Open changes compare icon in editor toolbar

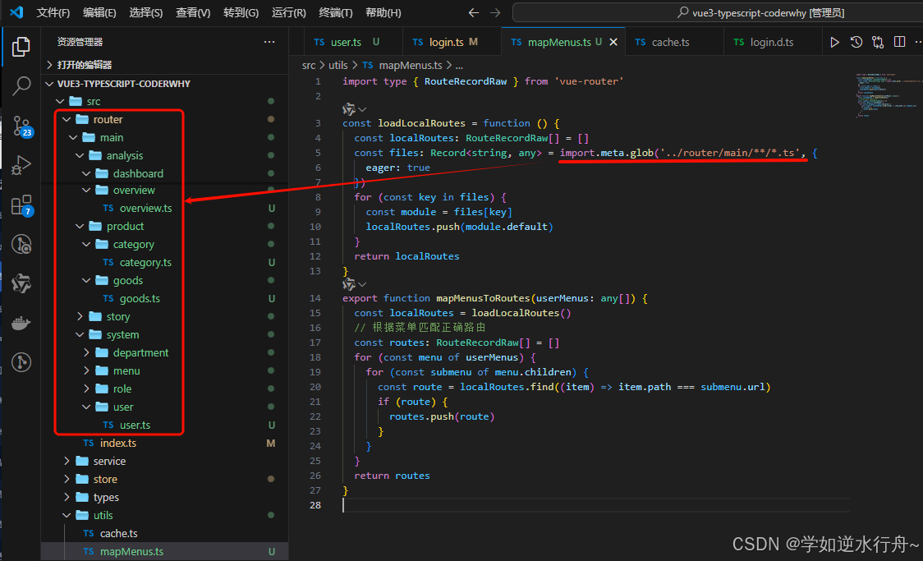tap(878, 42)
